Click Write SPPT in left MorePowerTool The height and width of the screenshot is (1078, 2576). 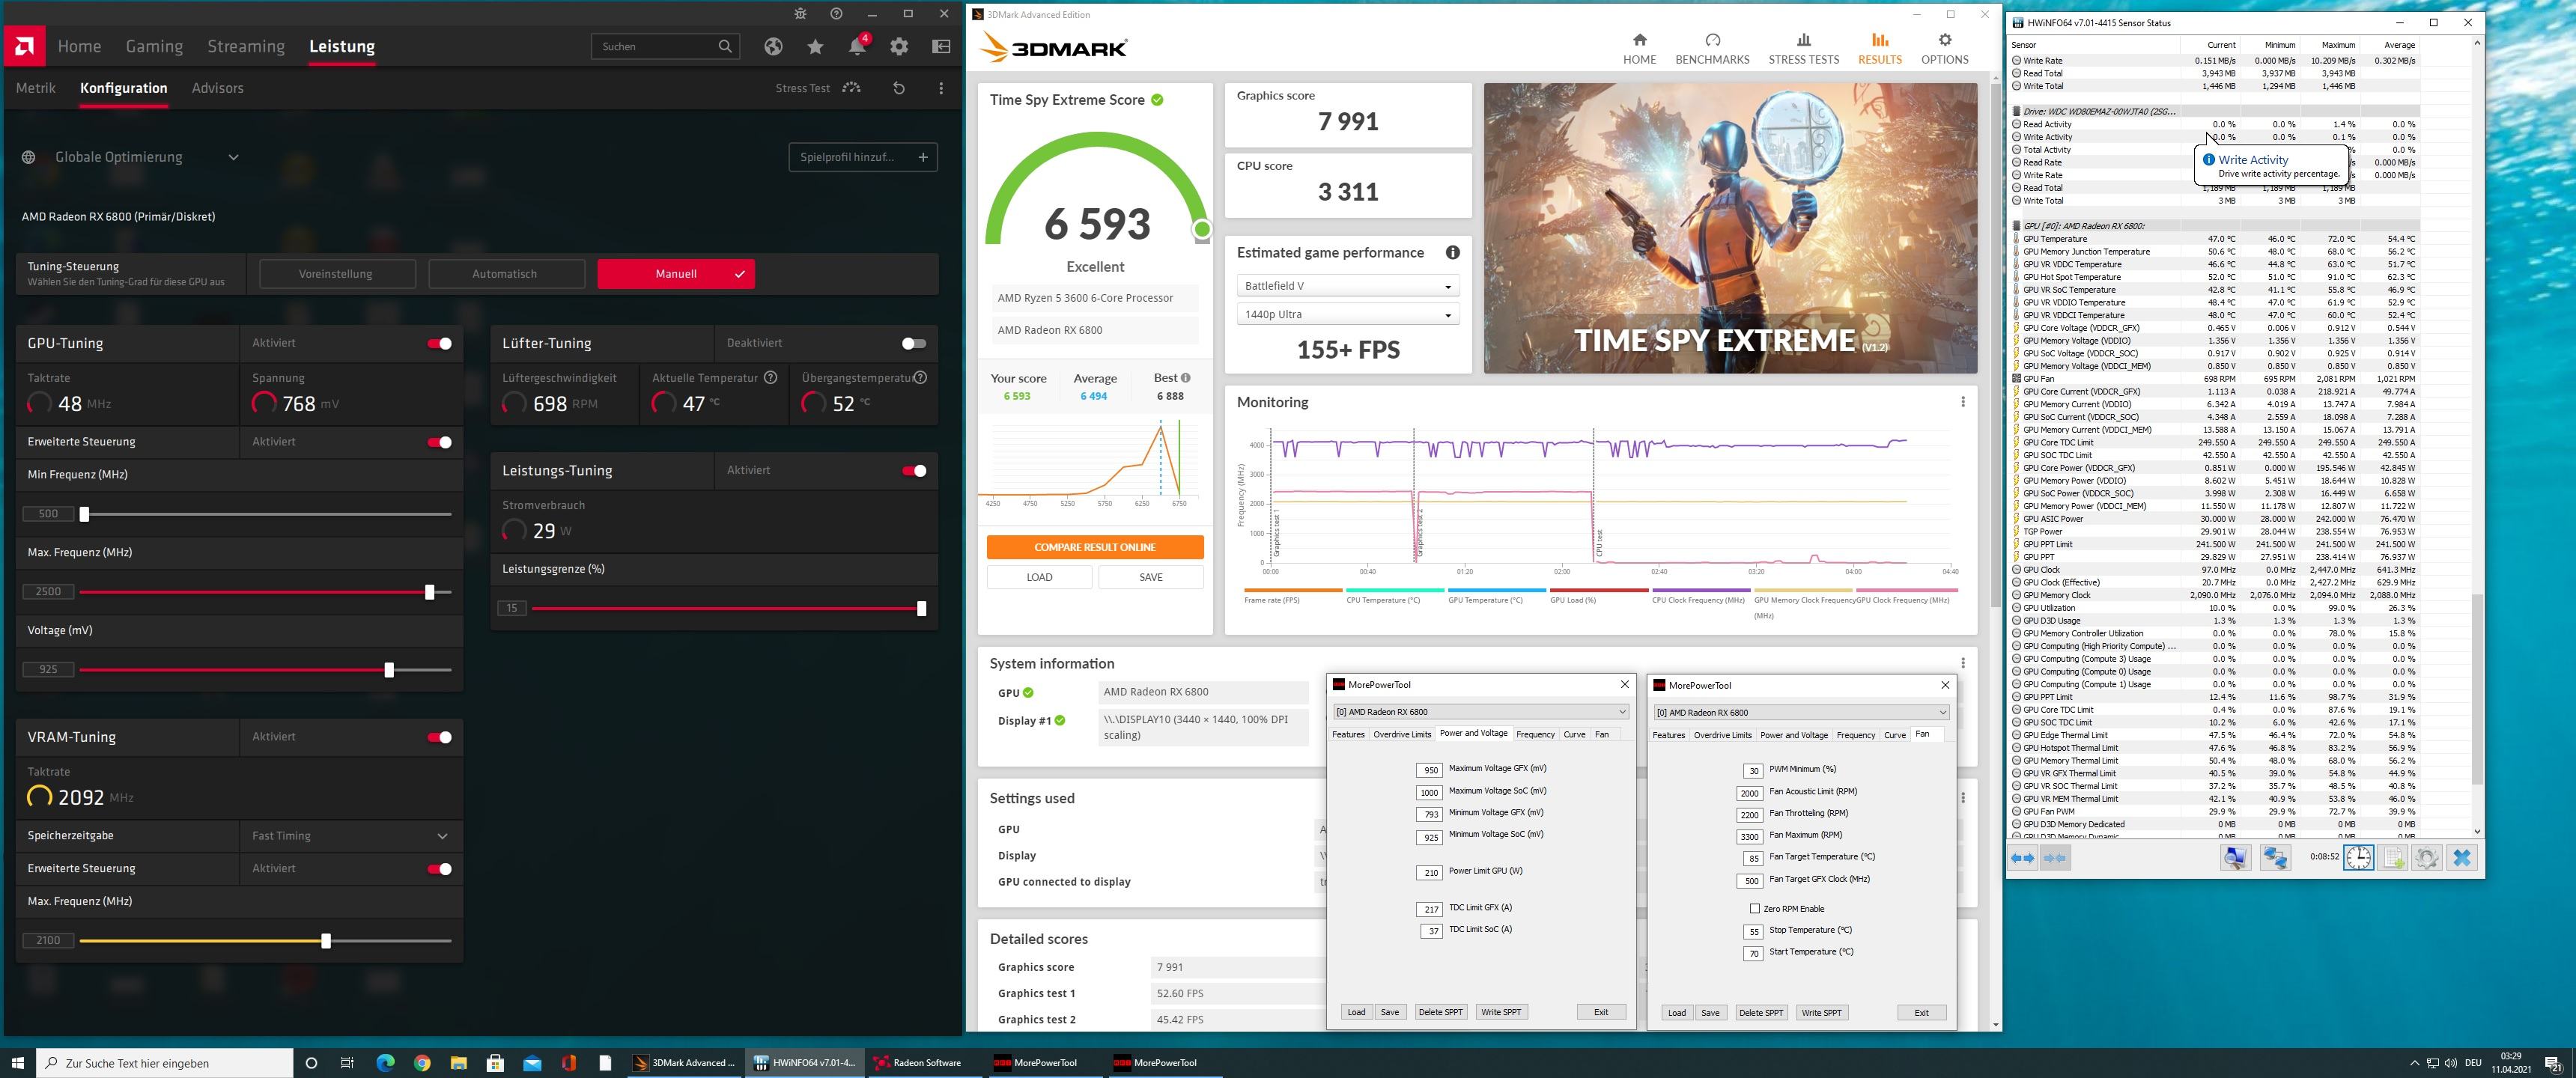(x=1500, y=1012)
